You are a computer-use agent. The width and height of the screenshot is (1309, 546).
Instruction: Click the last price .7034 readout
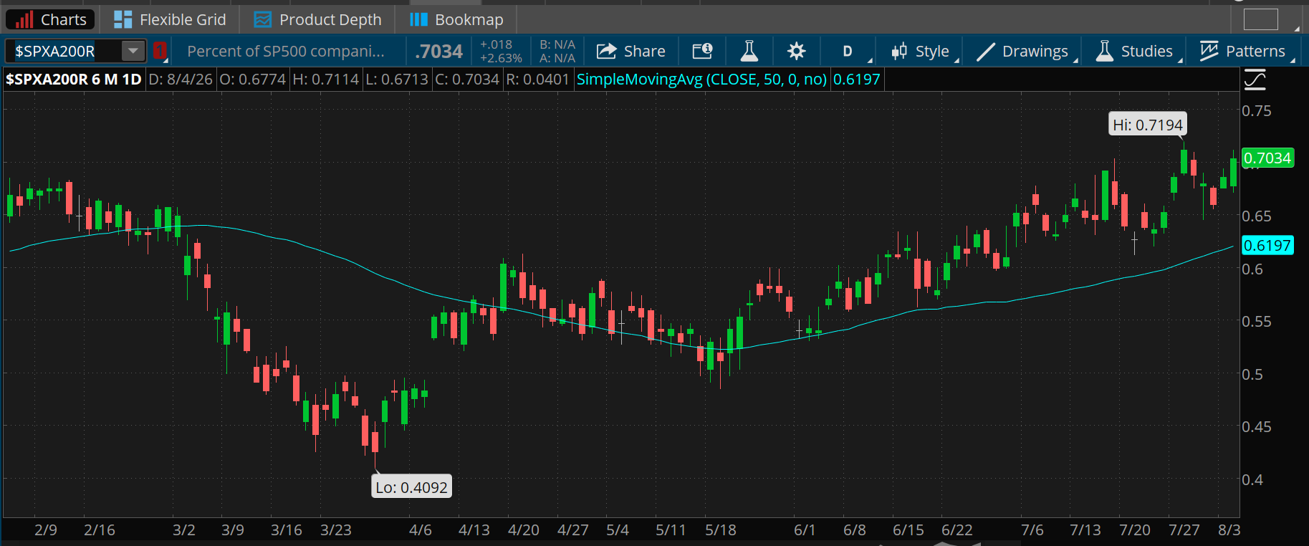pos(438,51)
